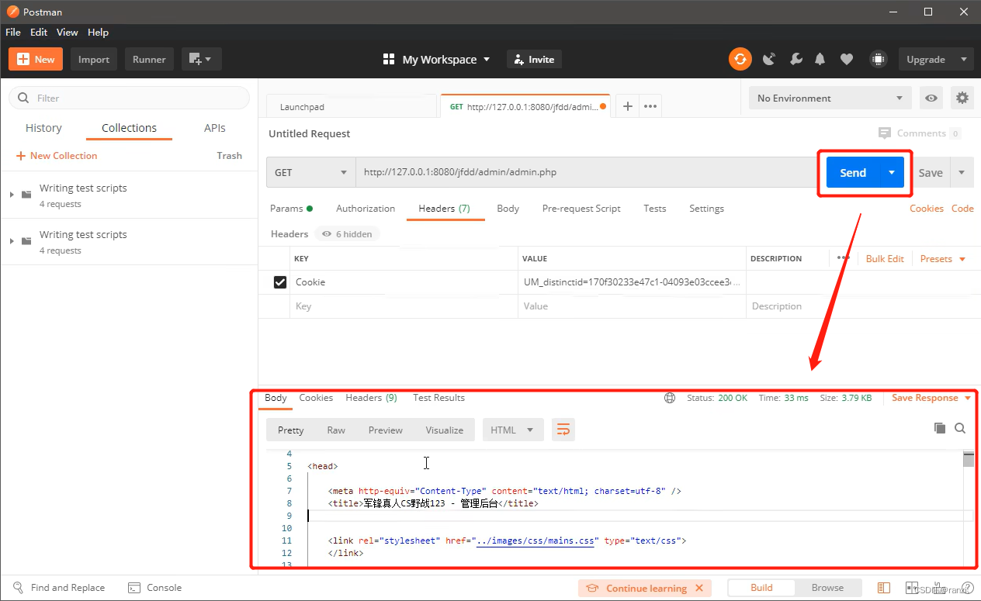The width and height of the screenshot is (981, 601).
Task: Open the satellite capture requests icon
Action: (x=769, y=59)
